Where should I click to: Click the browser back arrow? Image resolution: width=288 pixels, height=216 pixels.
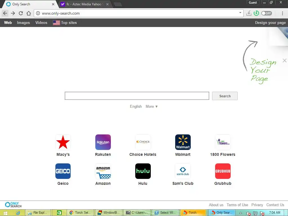tap(5, 13)
